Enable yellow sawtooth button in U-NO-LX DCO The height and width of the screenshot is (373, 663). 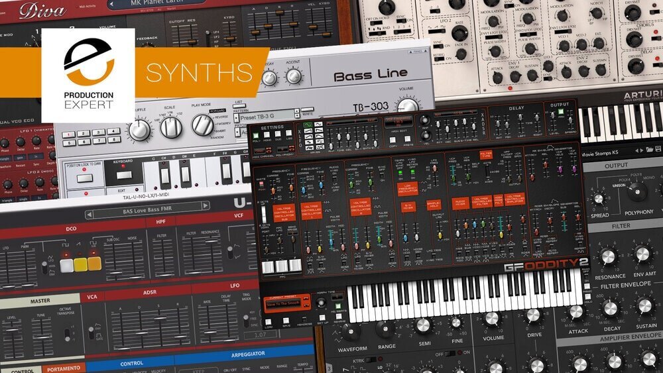coord(80,264)
